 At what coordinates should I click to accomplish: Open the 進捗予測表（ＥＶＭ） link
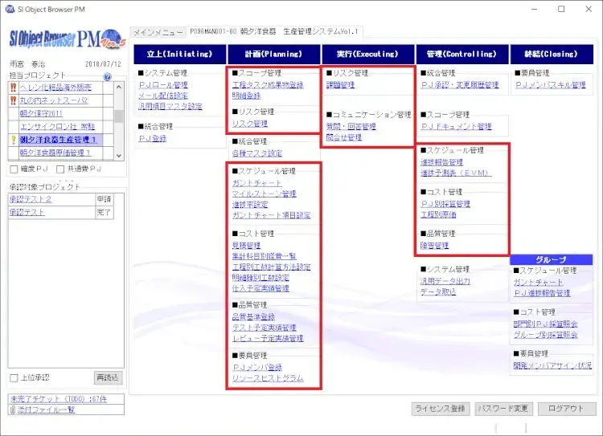[455, 173]
